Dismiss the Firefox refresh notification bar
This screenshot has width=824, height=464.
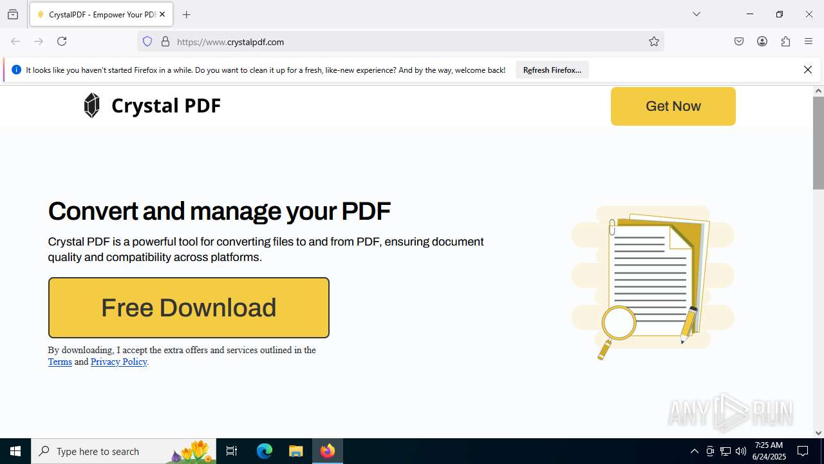point(808,70)
